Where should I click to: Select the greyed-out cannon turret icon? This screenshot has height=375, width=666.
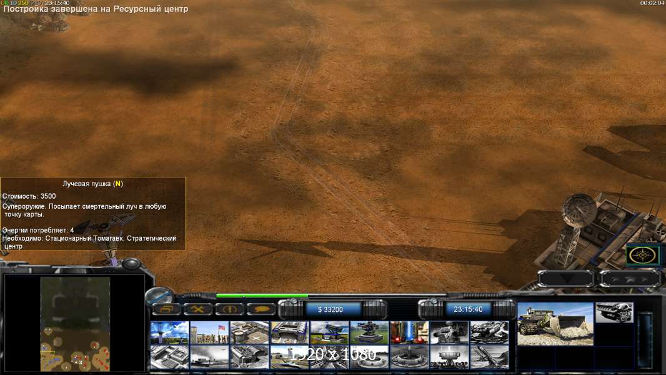449,332
